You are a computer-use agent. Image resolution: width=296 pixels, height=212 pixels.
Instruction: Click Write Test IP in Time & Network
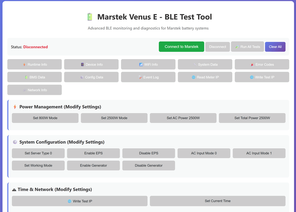(x=80, y=201)
